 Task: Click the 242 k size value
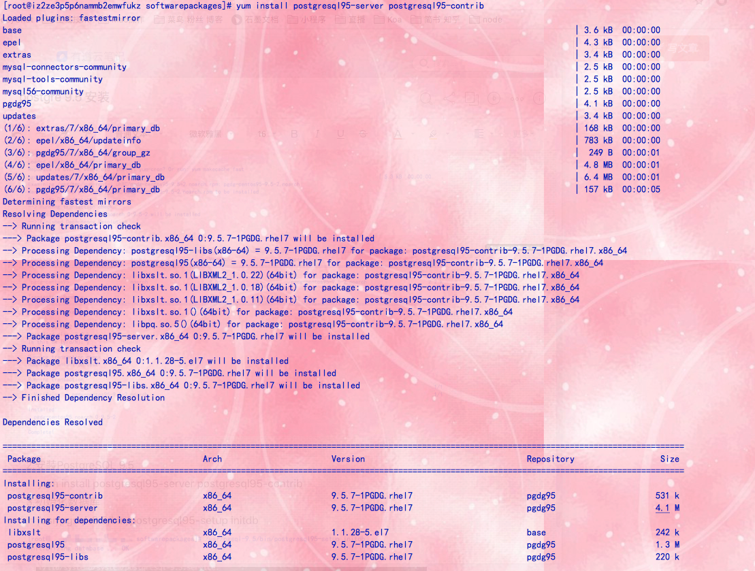[x=667, y=532]
